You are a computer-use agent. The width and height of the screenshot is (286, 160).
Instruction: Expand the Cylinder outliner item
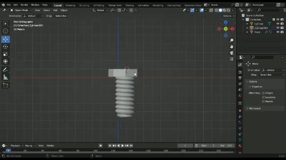click(x=247, y=24)
